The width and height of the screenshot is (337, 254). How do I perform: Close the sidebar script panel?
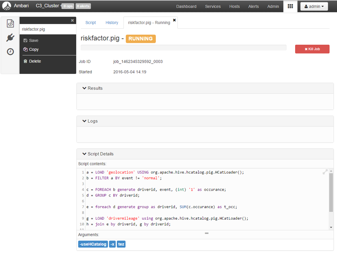click(72, 21)
